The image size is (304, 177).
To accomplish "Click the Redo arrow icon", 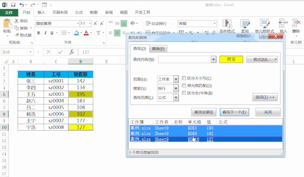I will tap(33, 5).
